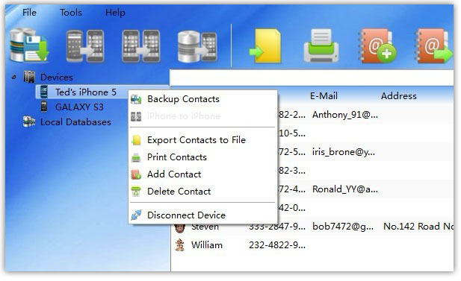
Task: Click the Export Contacts yellow file menu icon
Action: click(x=136, y=140)
